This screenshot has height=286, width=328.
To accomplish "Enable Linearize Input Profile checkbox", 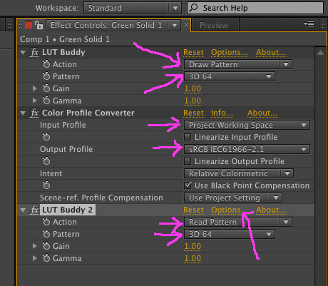I will click(188, 137).
